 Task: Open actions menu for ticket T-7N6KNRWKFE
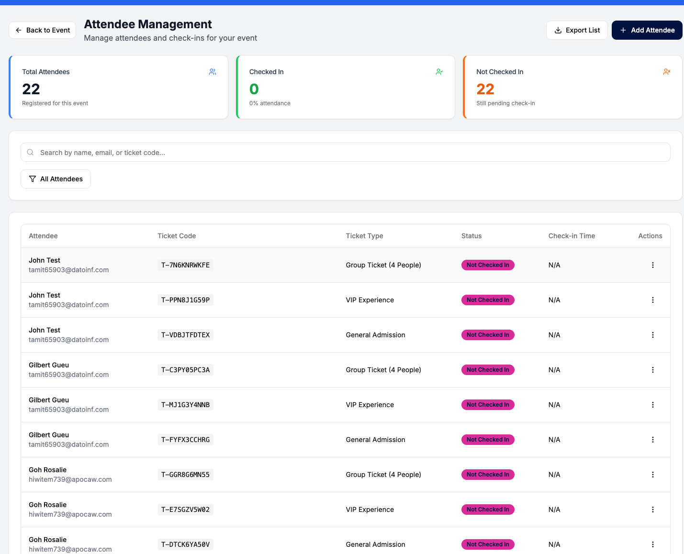[652, 265]
